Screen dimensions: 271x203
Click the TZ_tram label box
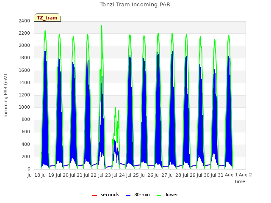pos(47,18)
